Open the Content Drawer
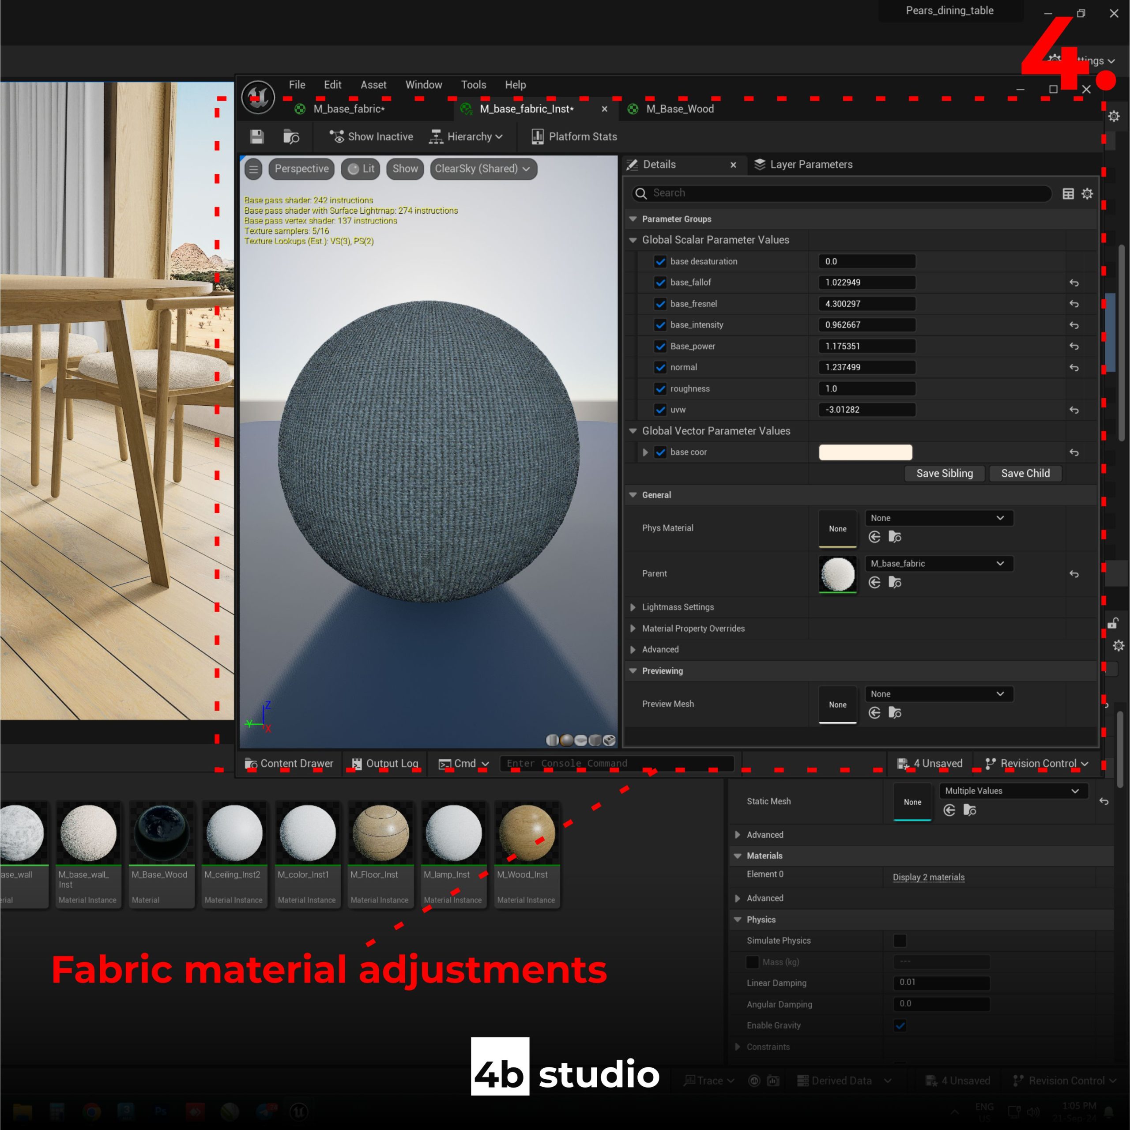This screenshot has width=1130, height=1130. 289,764
